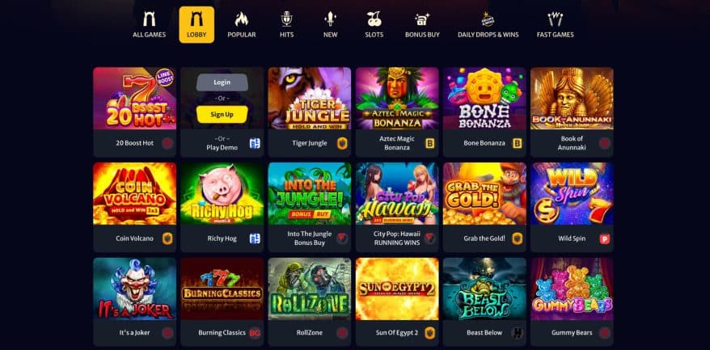
Task: Open Daily Drops & Wins category
Action: tap(488, 25)
